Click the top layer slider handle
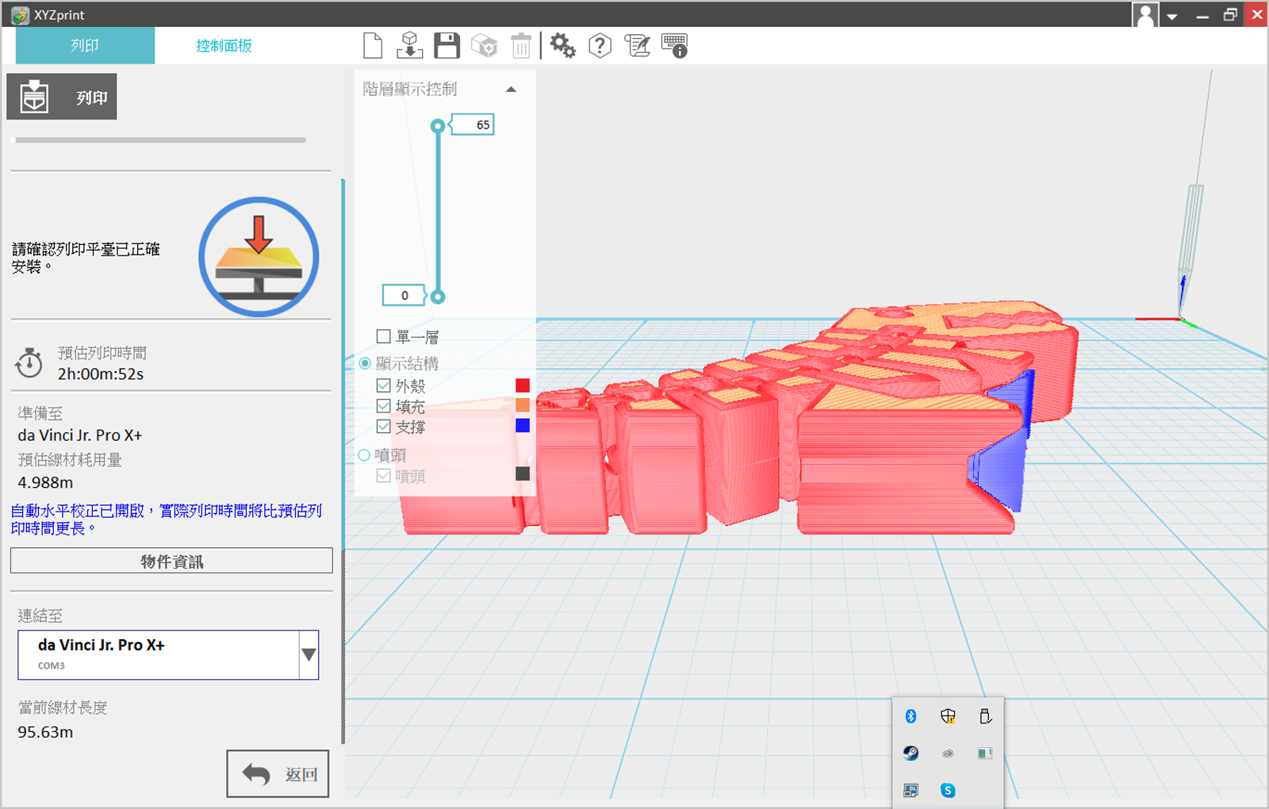1269x809 pixels. click(438, 126)
